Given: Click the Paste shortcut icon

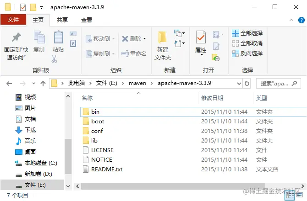Looking at the screenshot, I should click(x=73, y=43).
